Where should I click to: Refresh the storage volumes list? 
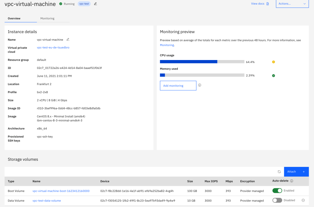pyautogui.click(x=279, y=172)
